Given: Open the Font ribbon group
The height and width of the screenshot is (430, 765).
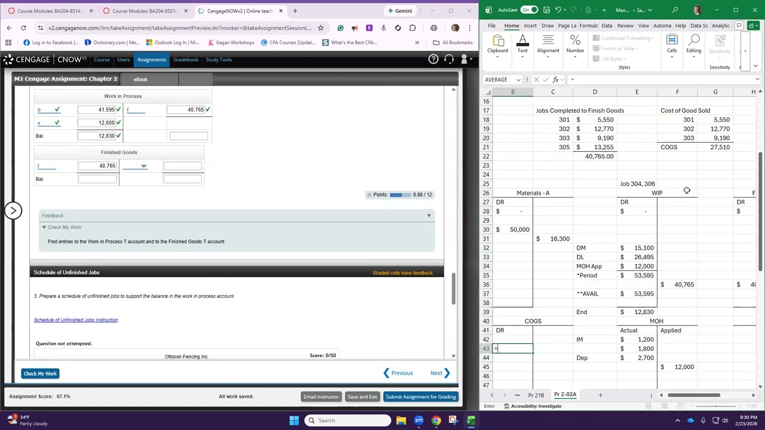Looking at the screenshot, I should [x=522, y=45].
